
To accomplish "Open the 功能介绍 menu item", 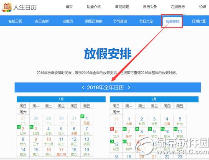I will click(94, 7).
